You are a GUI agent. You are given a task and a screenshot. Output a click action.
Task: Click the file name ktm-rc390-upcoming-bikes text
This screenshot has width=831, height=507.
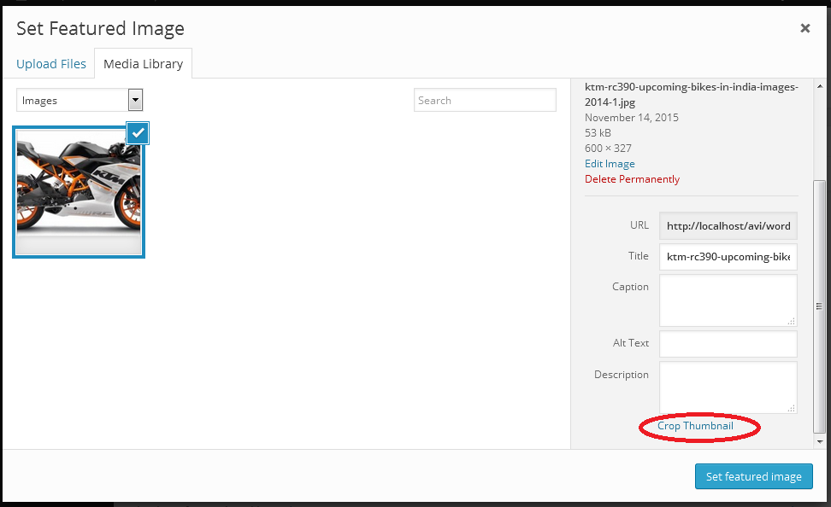[691, 94]
